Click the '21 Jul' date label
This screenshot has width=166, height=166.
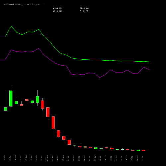143,158
